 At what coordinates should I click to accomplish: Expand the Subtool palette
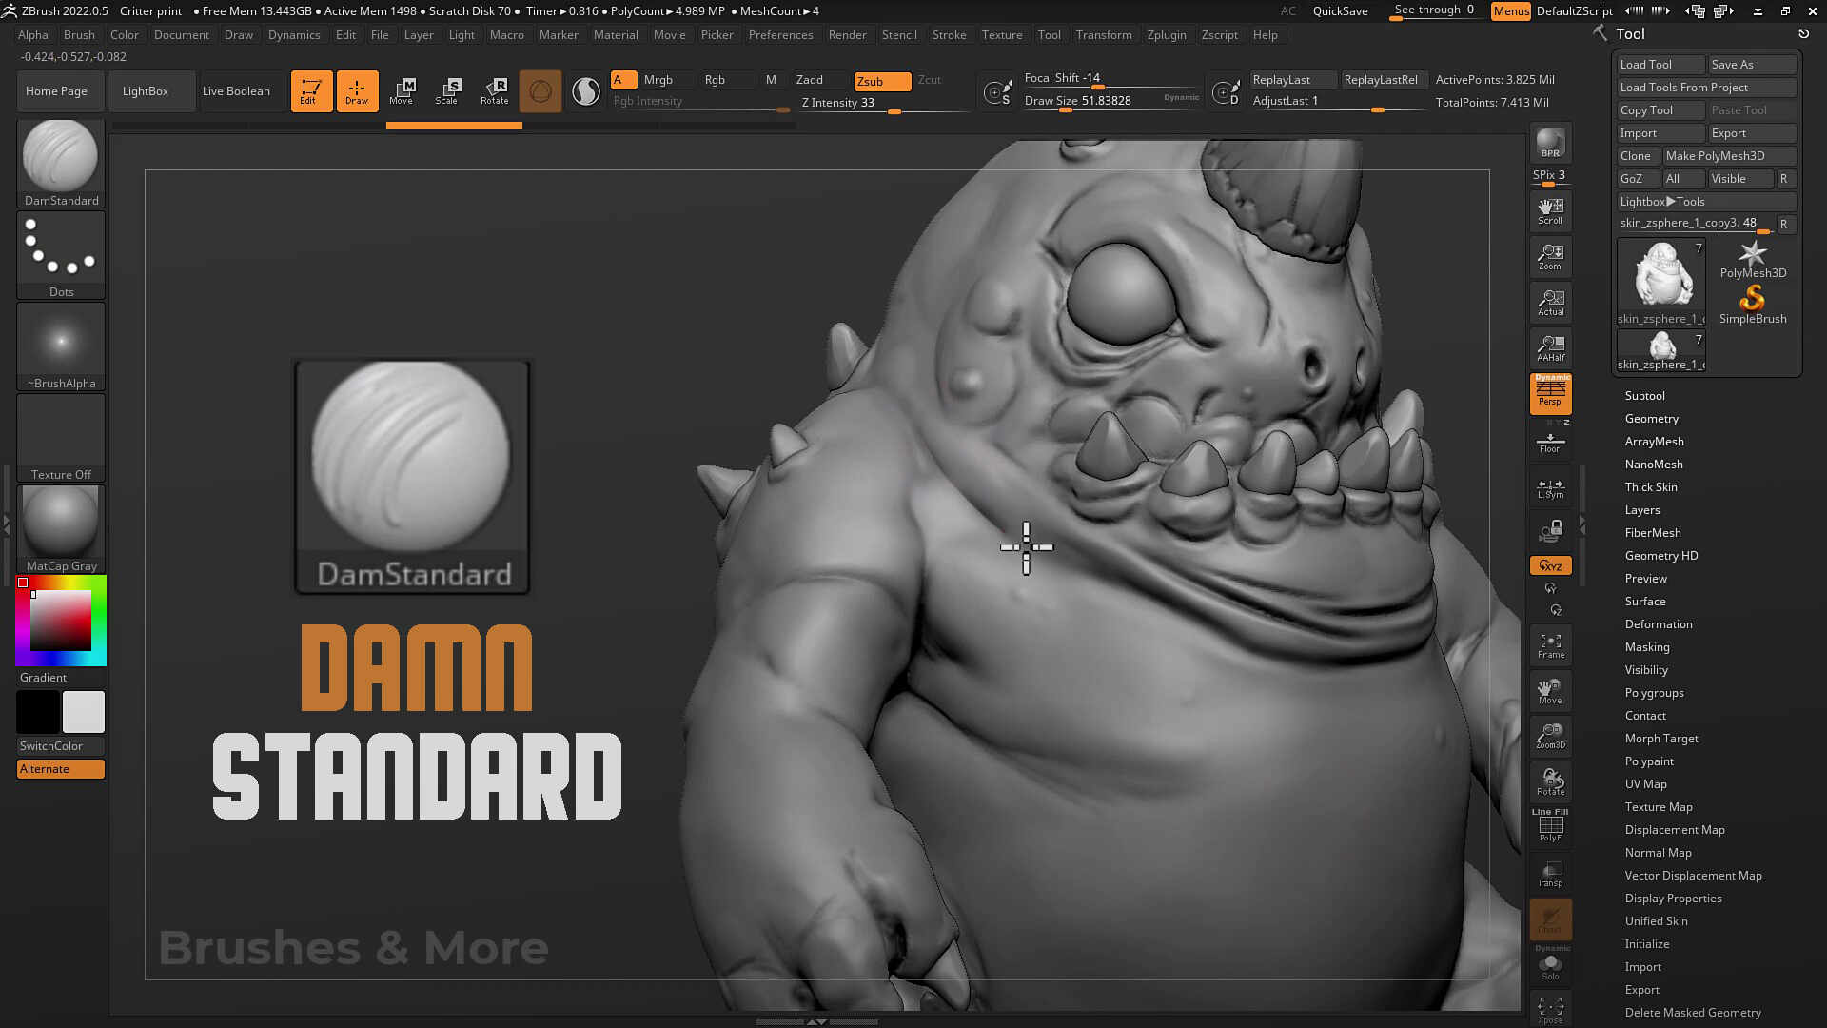pos(1644,396)
